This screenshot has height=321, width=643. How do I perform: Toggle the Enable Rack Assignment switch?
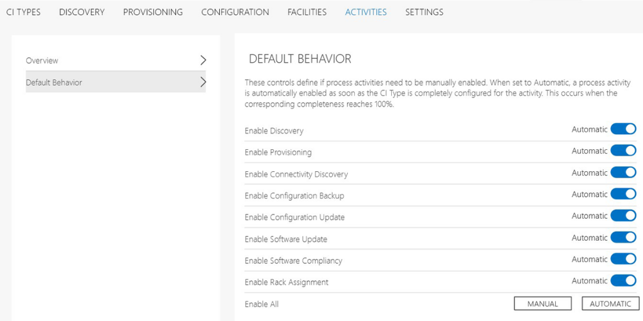point(623,281)
